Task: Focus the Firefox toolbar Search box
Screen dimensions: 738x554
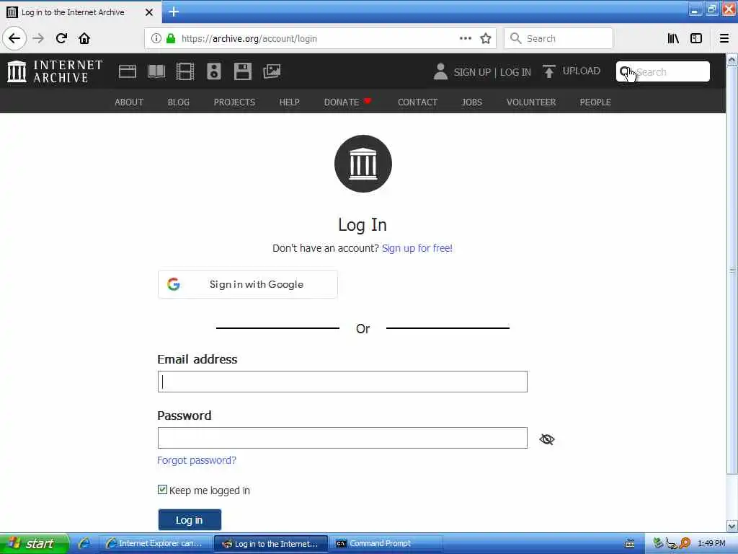Action: point(559,38)
